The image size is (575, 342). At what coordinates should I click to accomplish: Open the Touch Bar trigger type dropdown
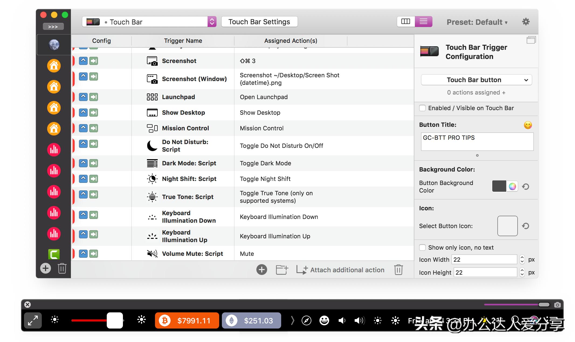click(x=149, y=22)
